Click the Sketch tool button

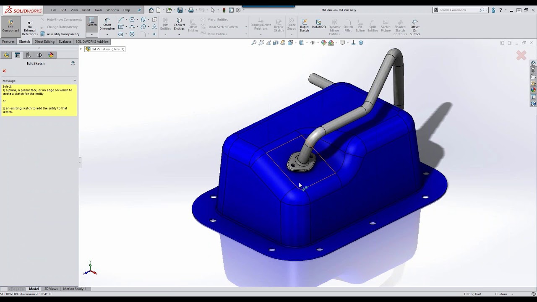click(92, 23)
